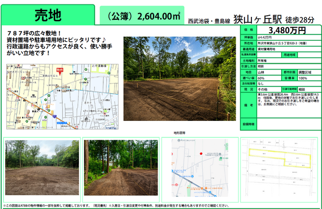Click the 引渡し方法 label cell
Viewport: 322px width, 209px height.
pos(249,66)
